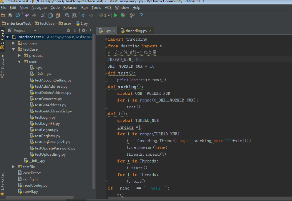
Task: Collapse the testCase folder node
Action: tap(14, 49)
